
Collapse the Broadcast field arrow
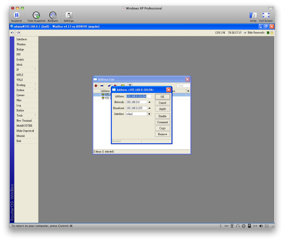150,108
